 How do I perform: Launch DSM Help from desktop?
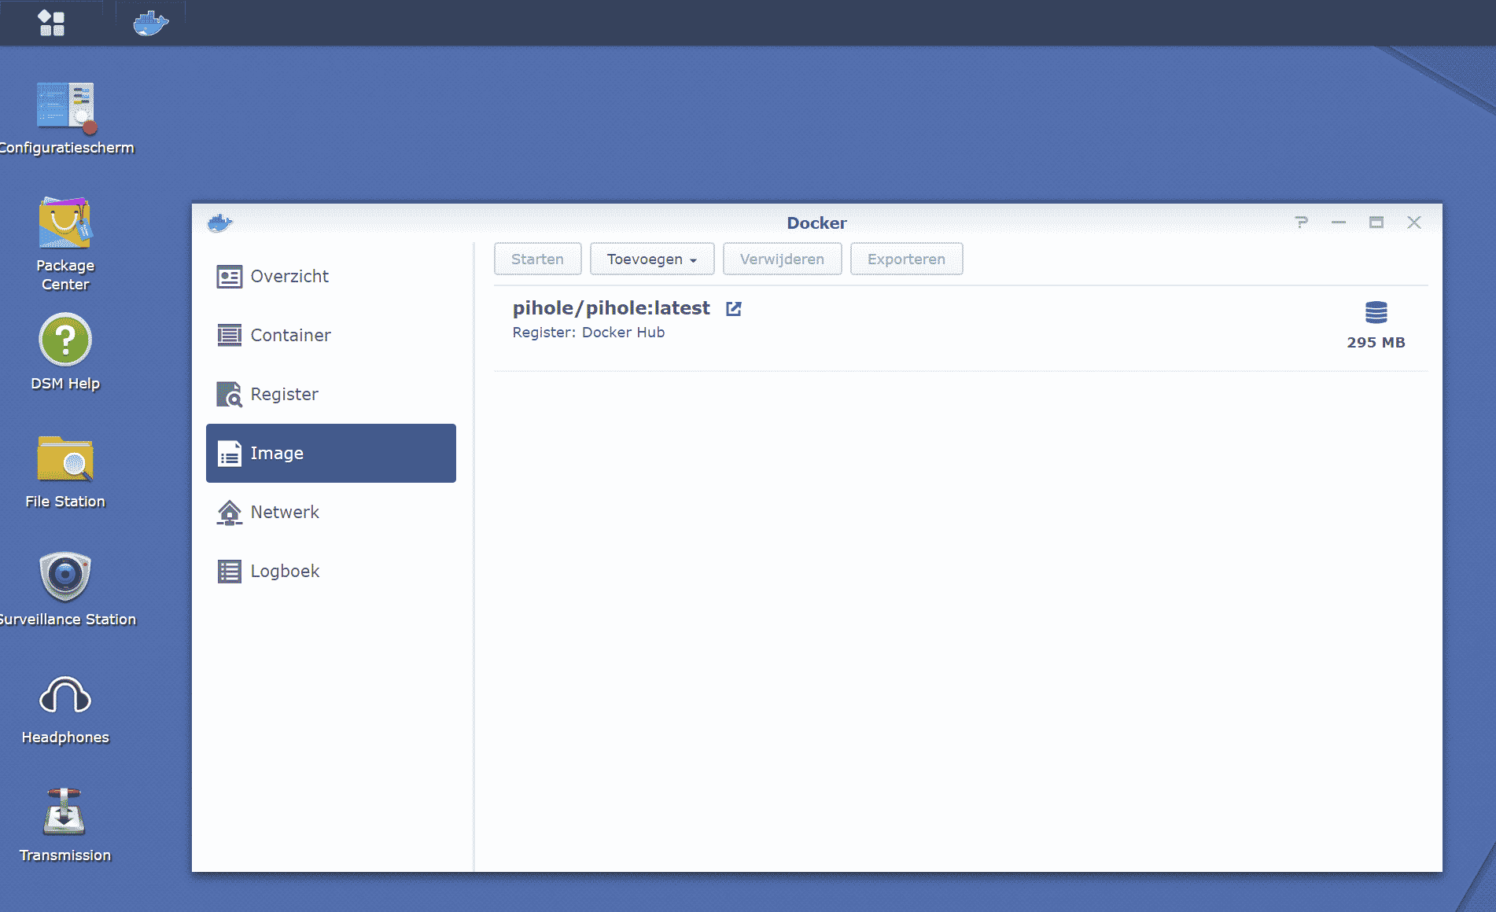tap(65, 340)
